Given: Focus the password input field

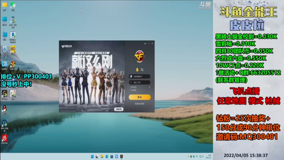Looking at the screenshot, I should point(140,82).
